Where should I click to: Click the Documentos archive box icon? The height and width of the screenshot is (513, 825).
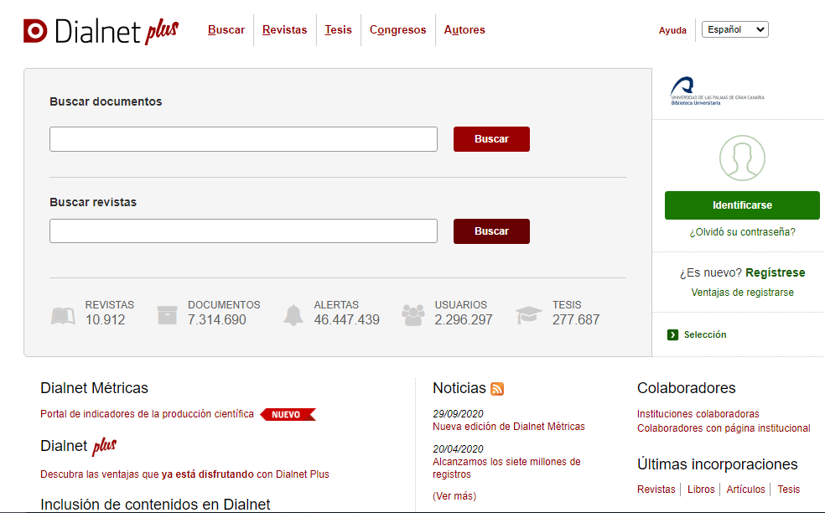[168, 314]
